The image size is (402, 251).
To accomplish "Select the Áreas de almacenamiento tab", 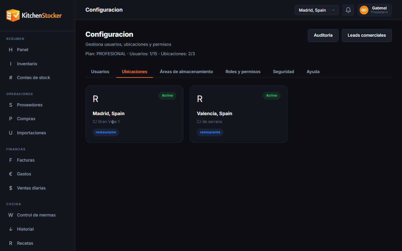I will [186, 72].
